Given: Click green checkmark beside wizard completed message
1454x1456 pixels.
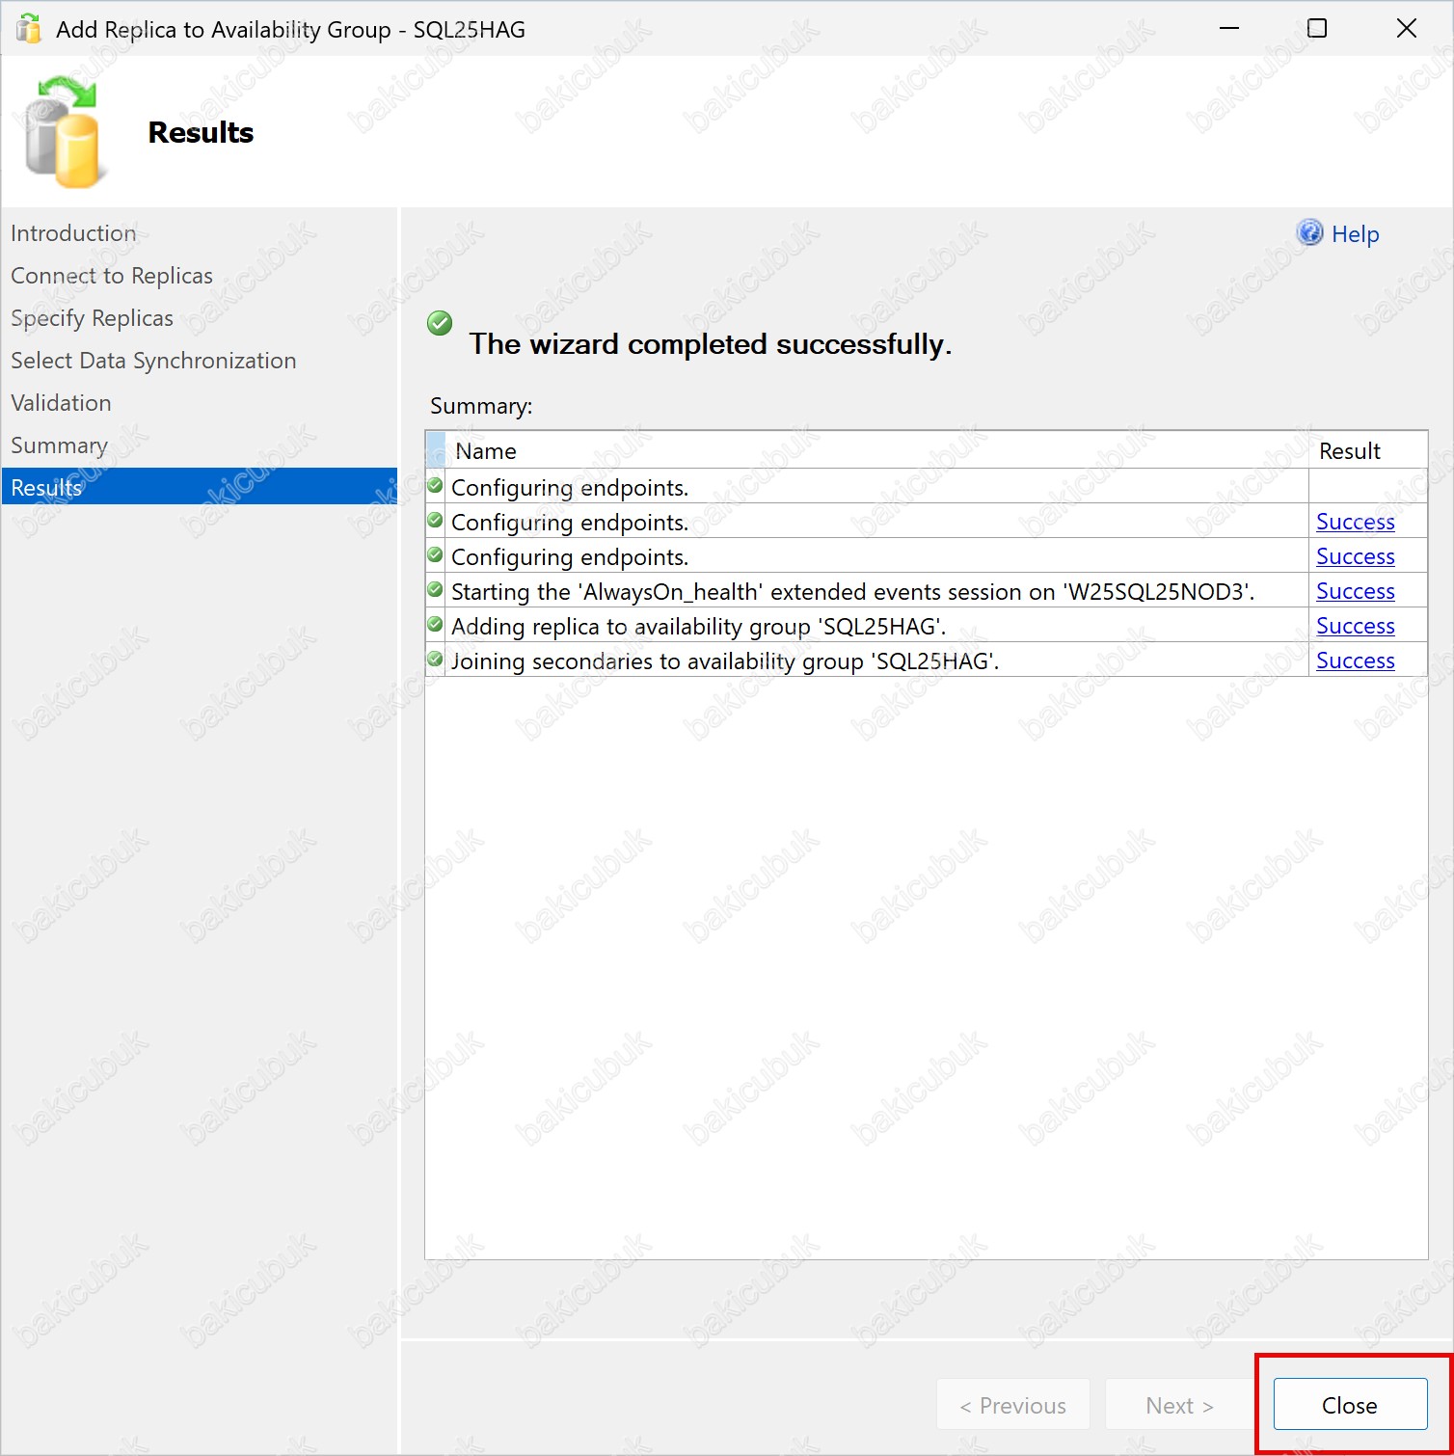Looking at the screenshot, I should pyautogui.click(x=440, y=323).
